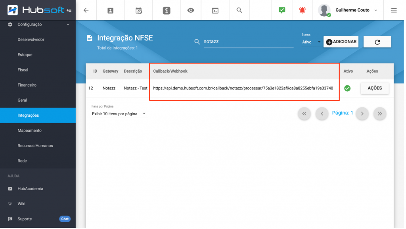
Task: Click the Hubsoft logo
Action: tap(35, 10)
